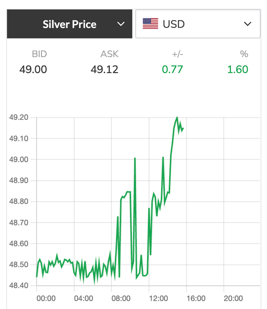Open the USD currency dropdown

[197, 24]
